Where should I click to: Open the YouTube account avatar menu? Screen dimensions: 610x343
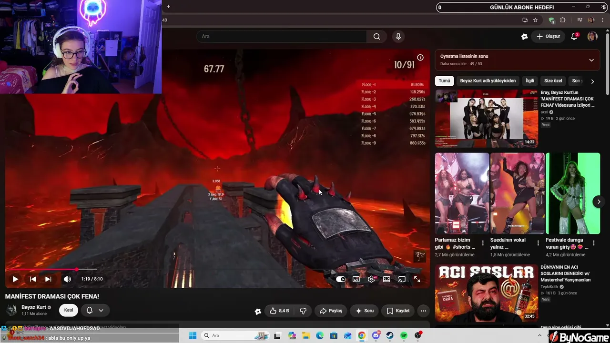(592, 37)
